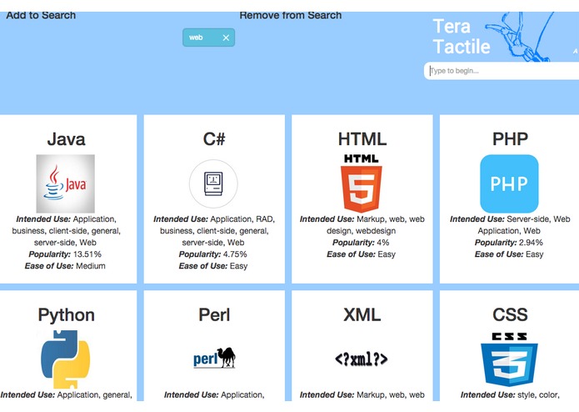Click XML's Intended Use Markup text
Viewport: 579px width, 412px height.
362,395
